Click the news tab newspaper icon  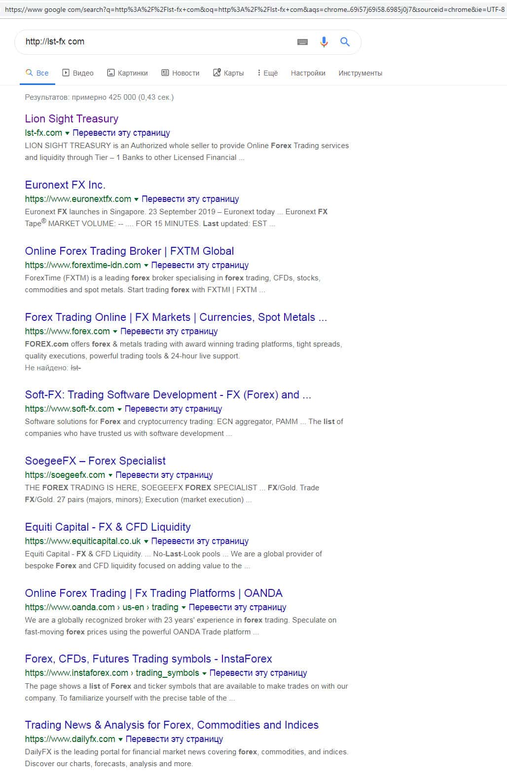point(165,73)
